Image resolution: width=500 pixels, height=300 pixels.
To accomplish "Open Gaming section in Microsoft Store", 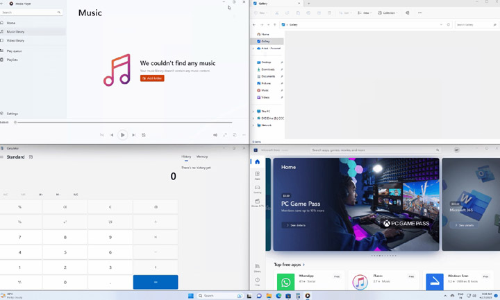I will coord(257,189).
